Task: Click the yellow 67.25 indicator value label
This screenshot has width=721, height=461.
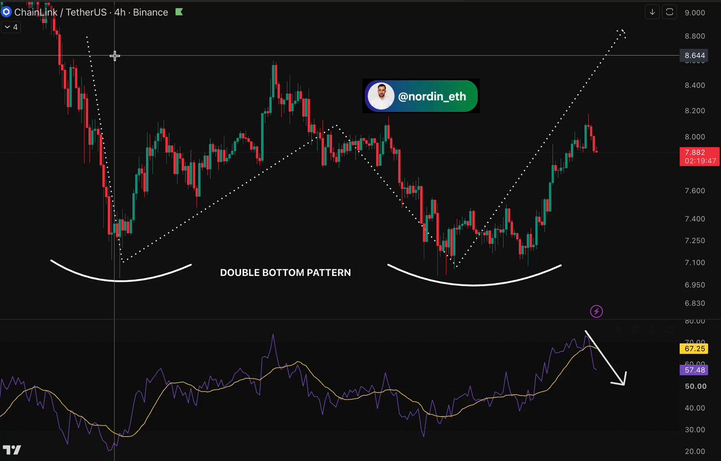Action: click(x=695, y=349)
